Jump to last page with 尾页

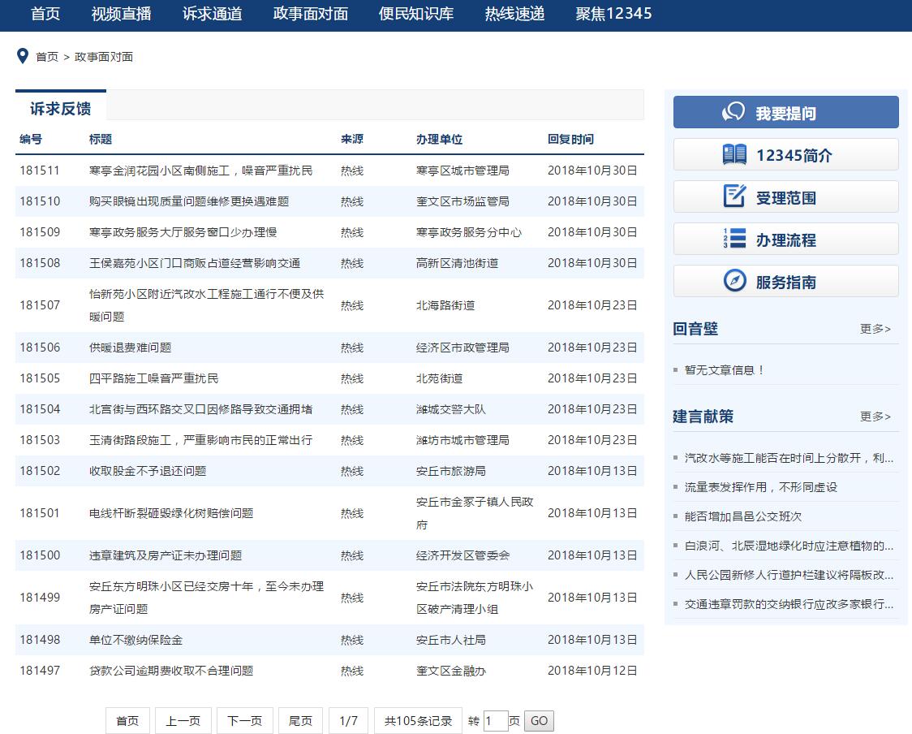[301, 721]
